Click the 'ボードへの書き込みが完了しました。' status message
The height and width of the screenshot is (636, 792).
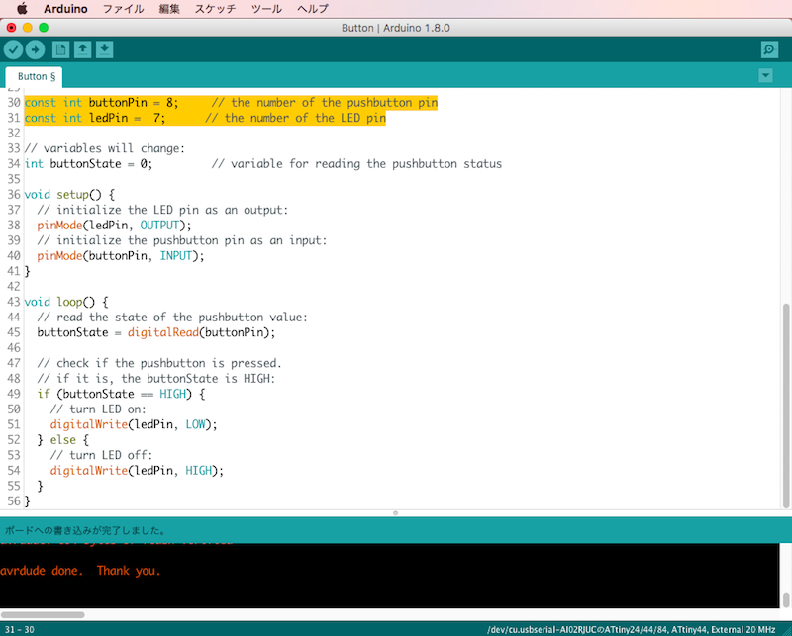(x=85, y=530)
